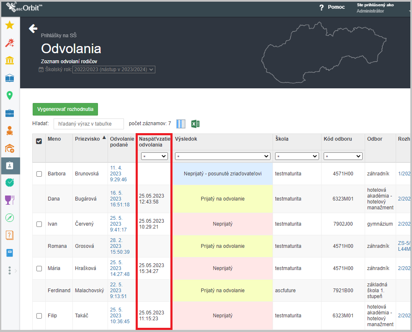Open the Naspäťvzatie odvolania filter dropdown
Image resolution: width=412 pixels, height=332 pixels.
point(154,156)
